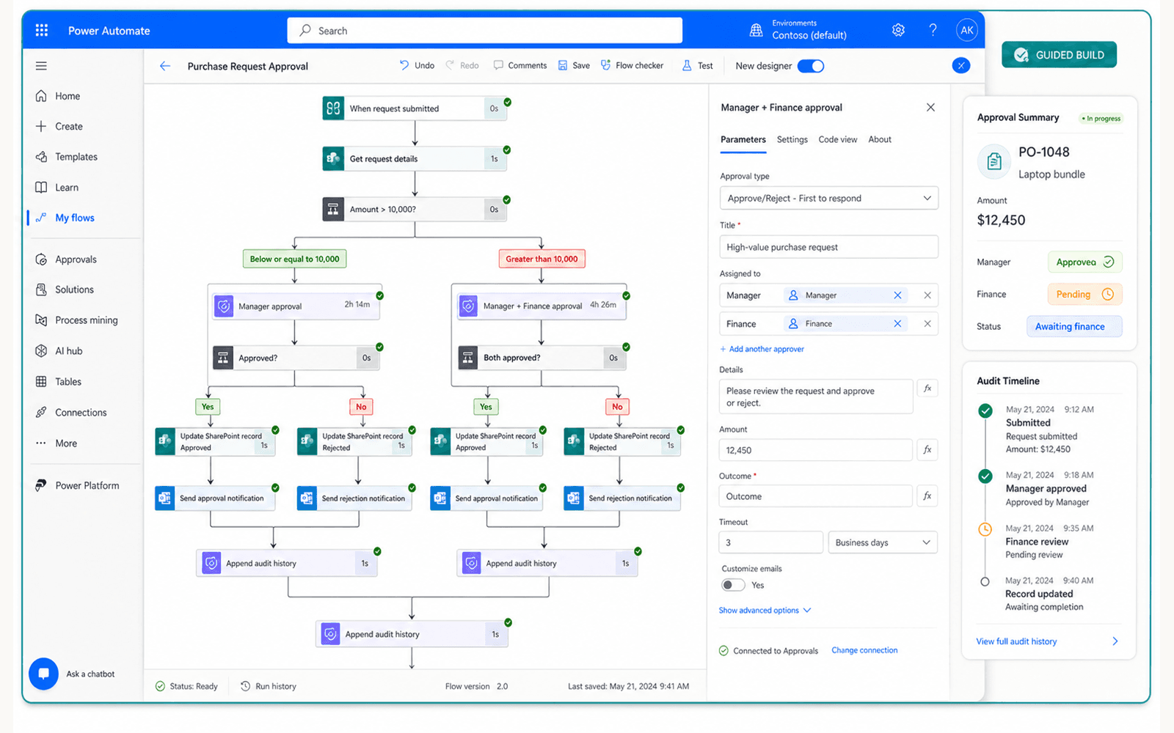Open the Approval type dropdown
Screen dimensions: 1174x733
pyautogui.click(x=829, y=198)
